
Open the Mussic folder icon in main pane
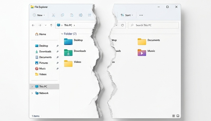pos(142,52)
